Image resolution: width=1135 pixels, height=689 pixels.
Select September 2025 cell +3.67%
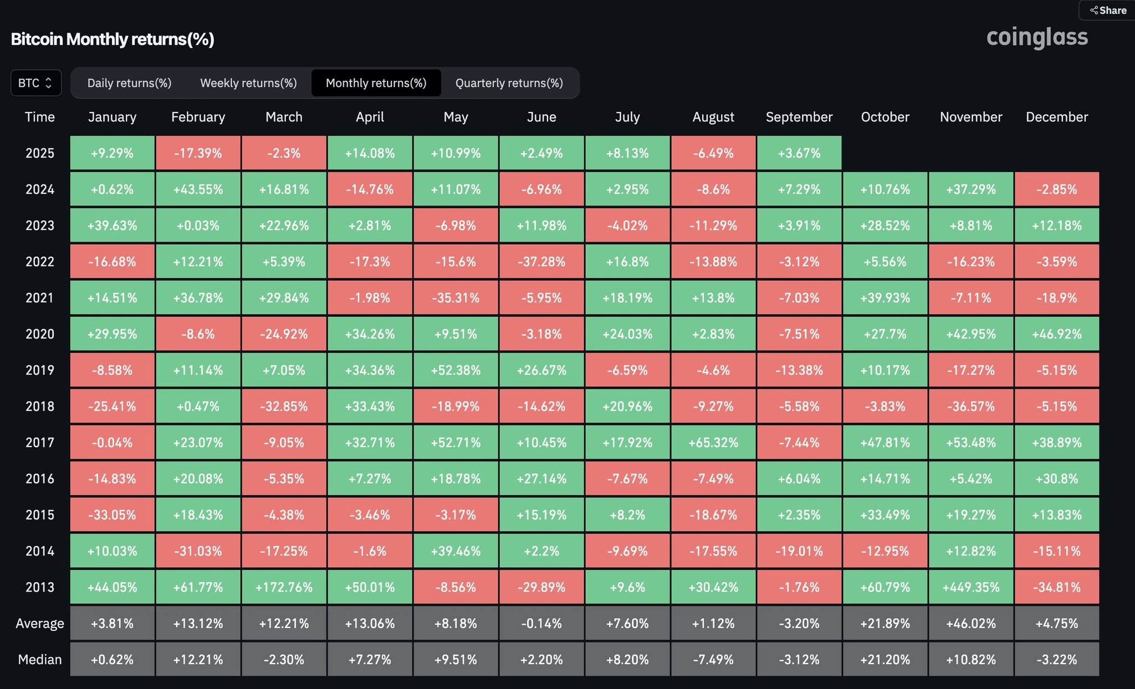[799, 153]
